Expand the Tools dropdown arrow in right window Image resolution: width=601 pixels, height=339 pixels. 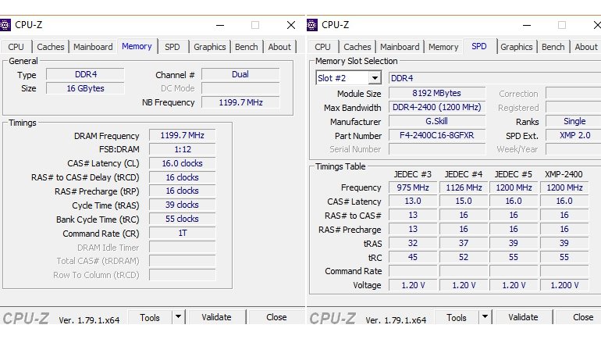[x=485, y=317]
